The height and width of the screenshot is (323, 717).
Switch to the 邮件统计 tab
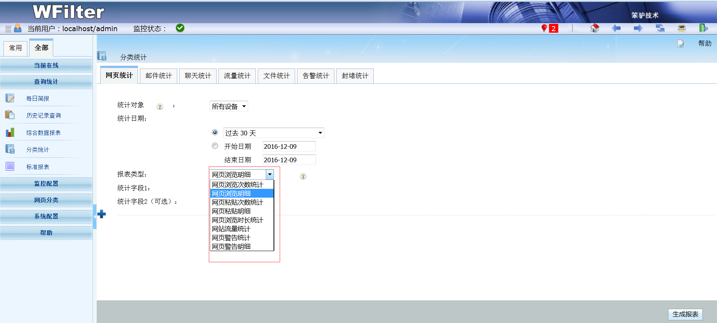click(x=158, y=76)
